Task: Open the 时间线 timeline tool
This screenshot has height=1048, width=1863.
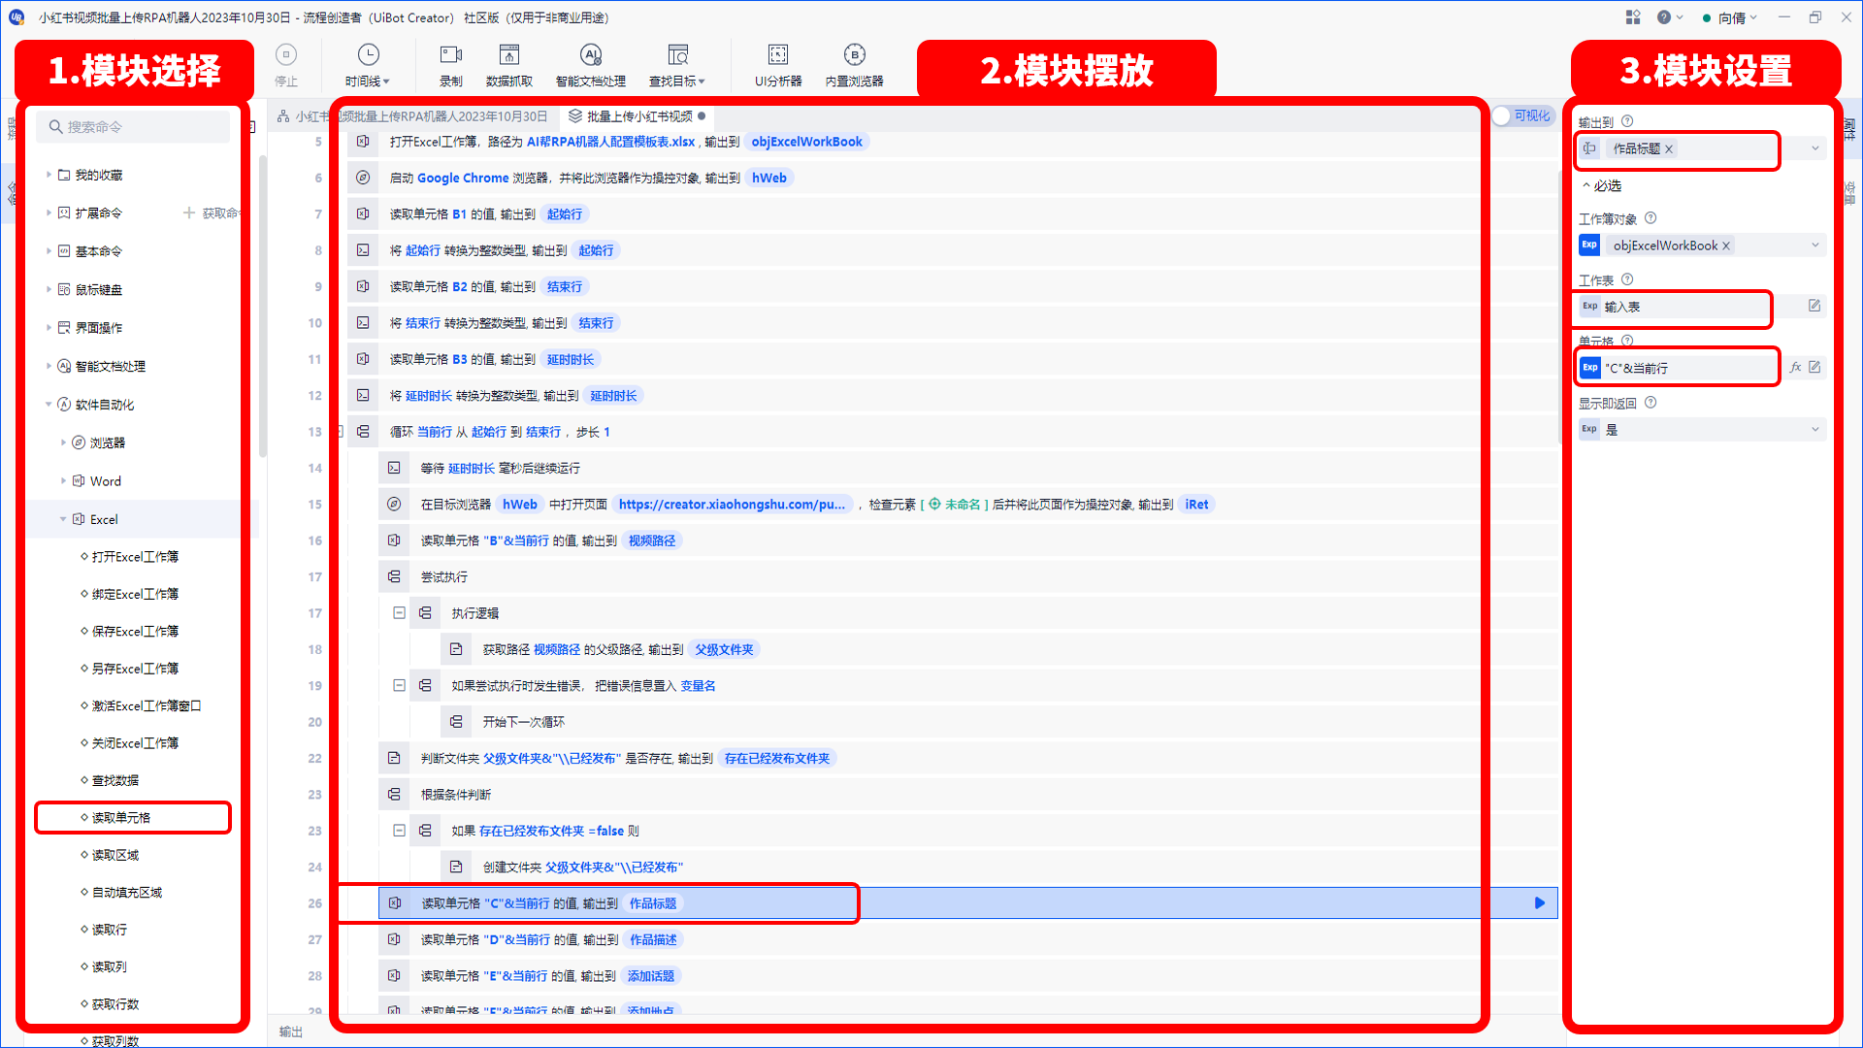Action: point(368,64)
